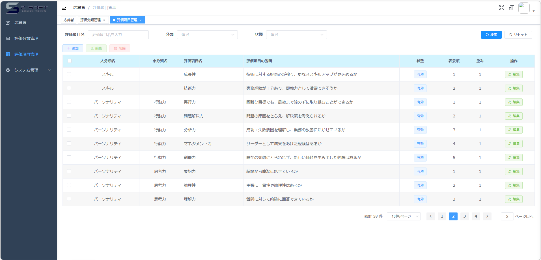Image resolution: width=541 pixels, height=260 pixels.
Task: Open システム管理 via the gear icon
Action: coord(8,70)
